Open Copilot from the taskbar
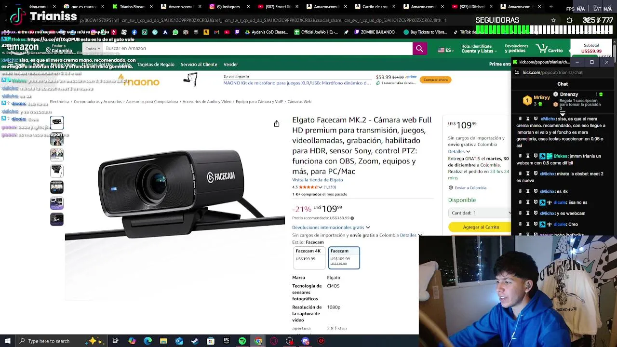Image resolution: width=617 pixels, height=347 pixels. coord(132,341)
